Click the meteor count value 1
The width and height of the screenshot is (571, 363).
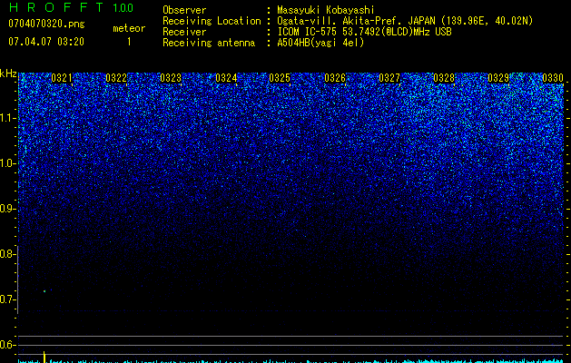click(x=129, y=42)
